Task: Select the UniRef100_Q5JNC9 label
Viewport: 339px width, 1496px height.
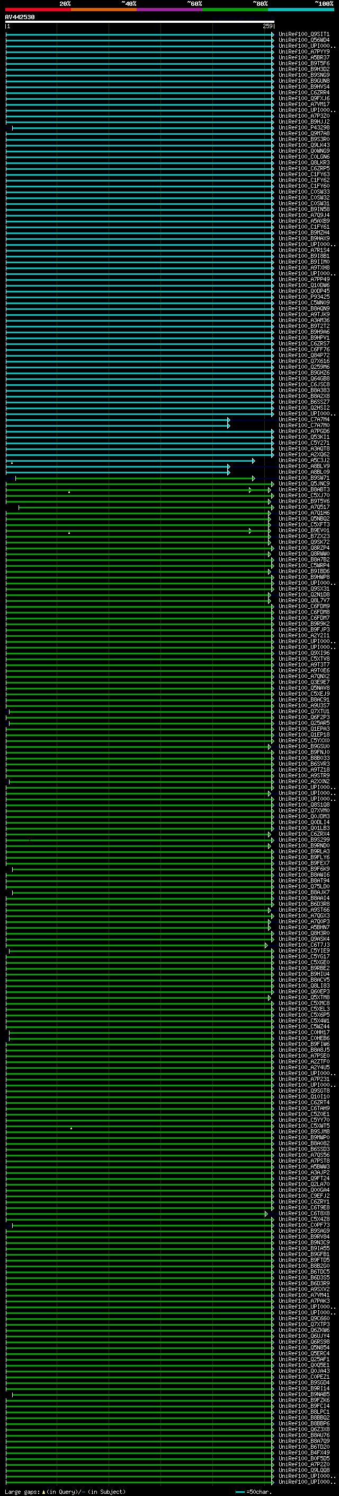Action: pyautogui.click(x=304, y=484)
